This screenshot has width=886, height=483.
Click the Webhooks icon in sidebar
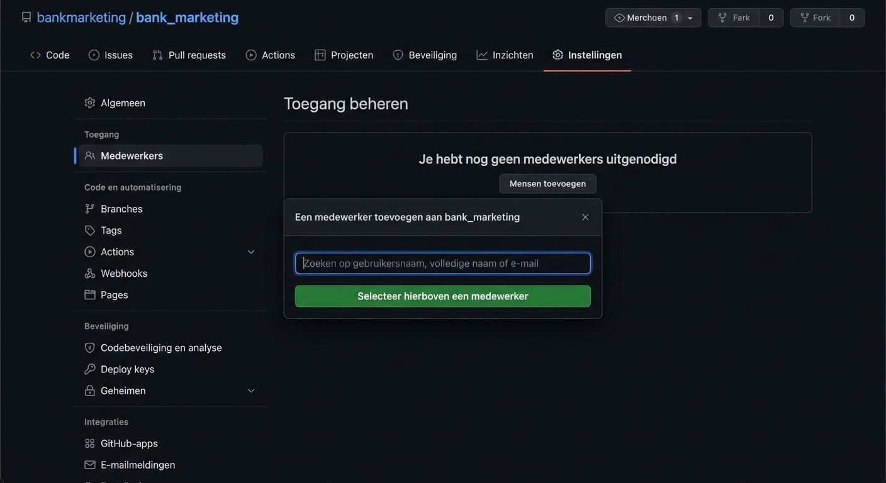[x=90, y=274]
